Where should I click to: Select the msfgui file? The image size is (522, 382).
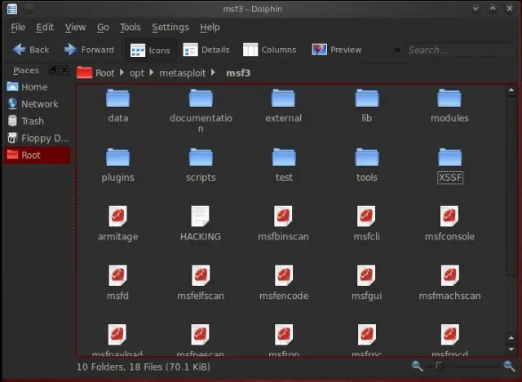[366, 283]
